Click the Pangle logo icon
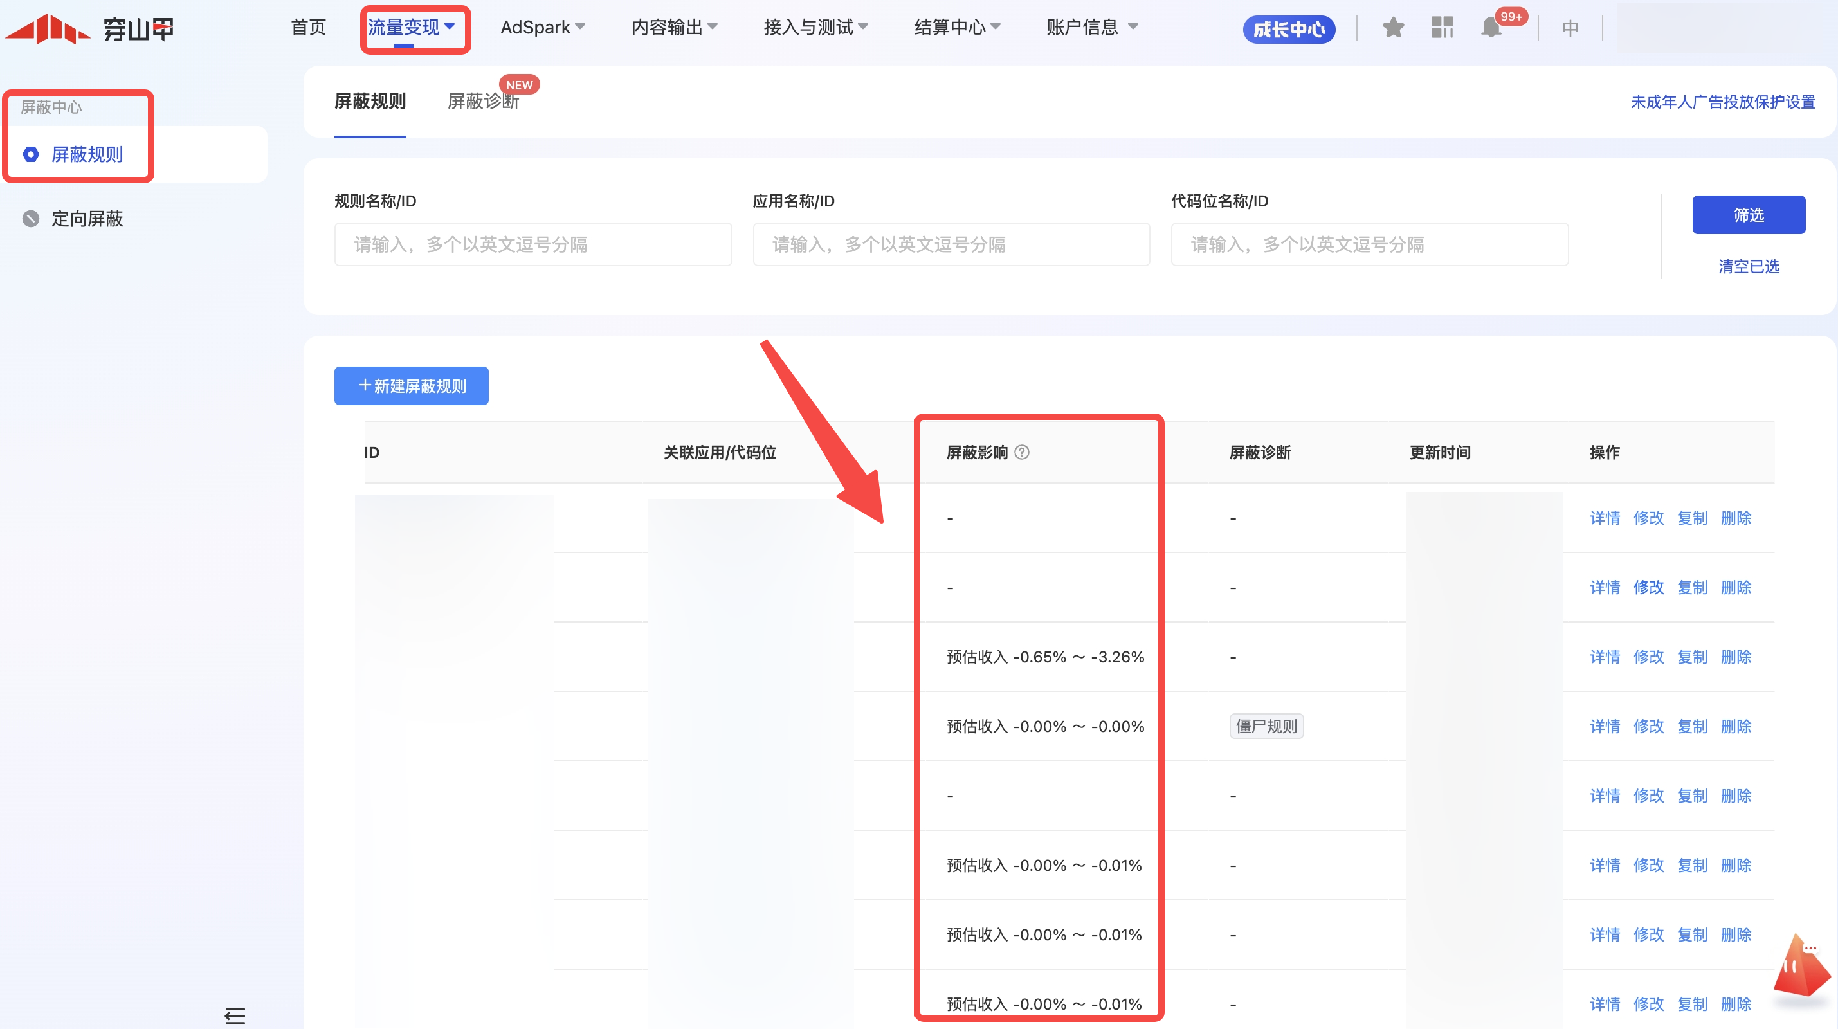This screenshot has width=1838, height=1029. click(x=48, y=28)
